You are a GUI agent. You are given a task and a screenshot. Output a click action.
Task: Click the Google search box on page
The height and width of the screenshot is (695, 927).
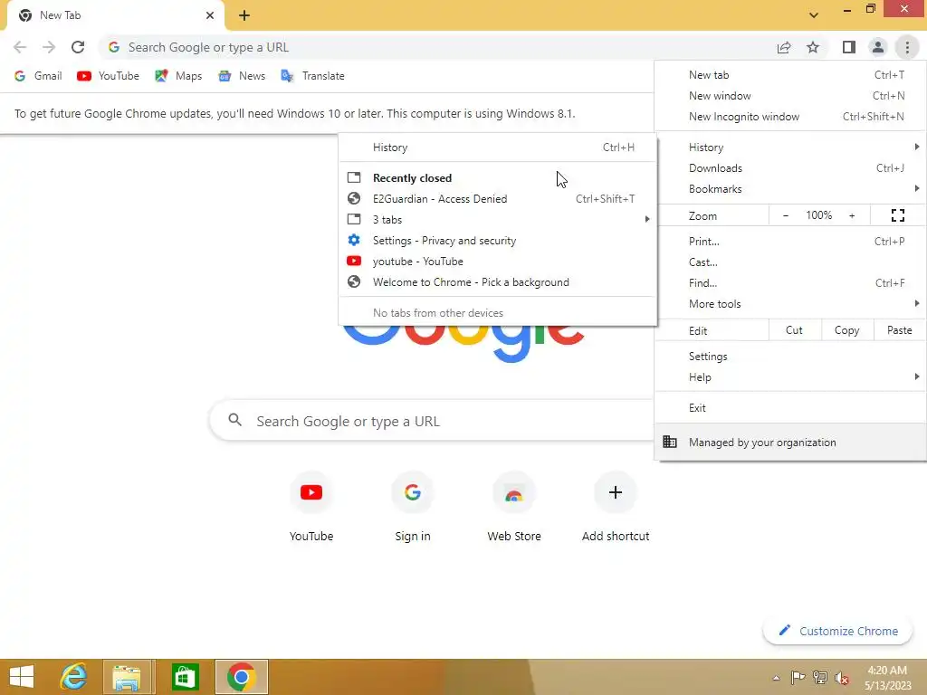pos(433,421)
